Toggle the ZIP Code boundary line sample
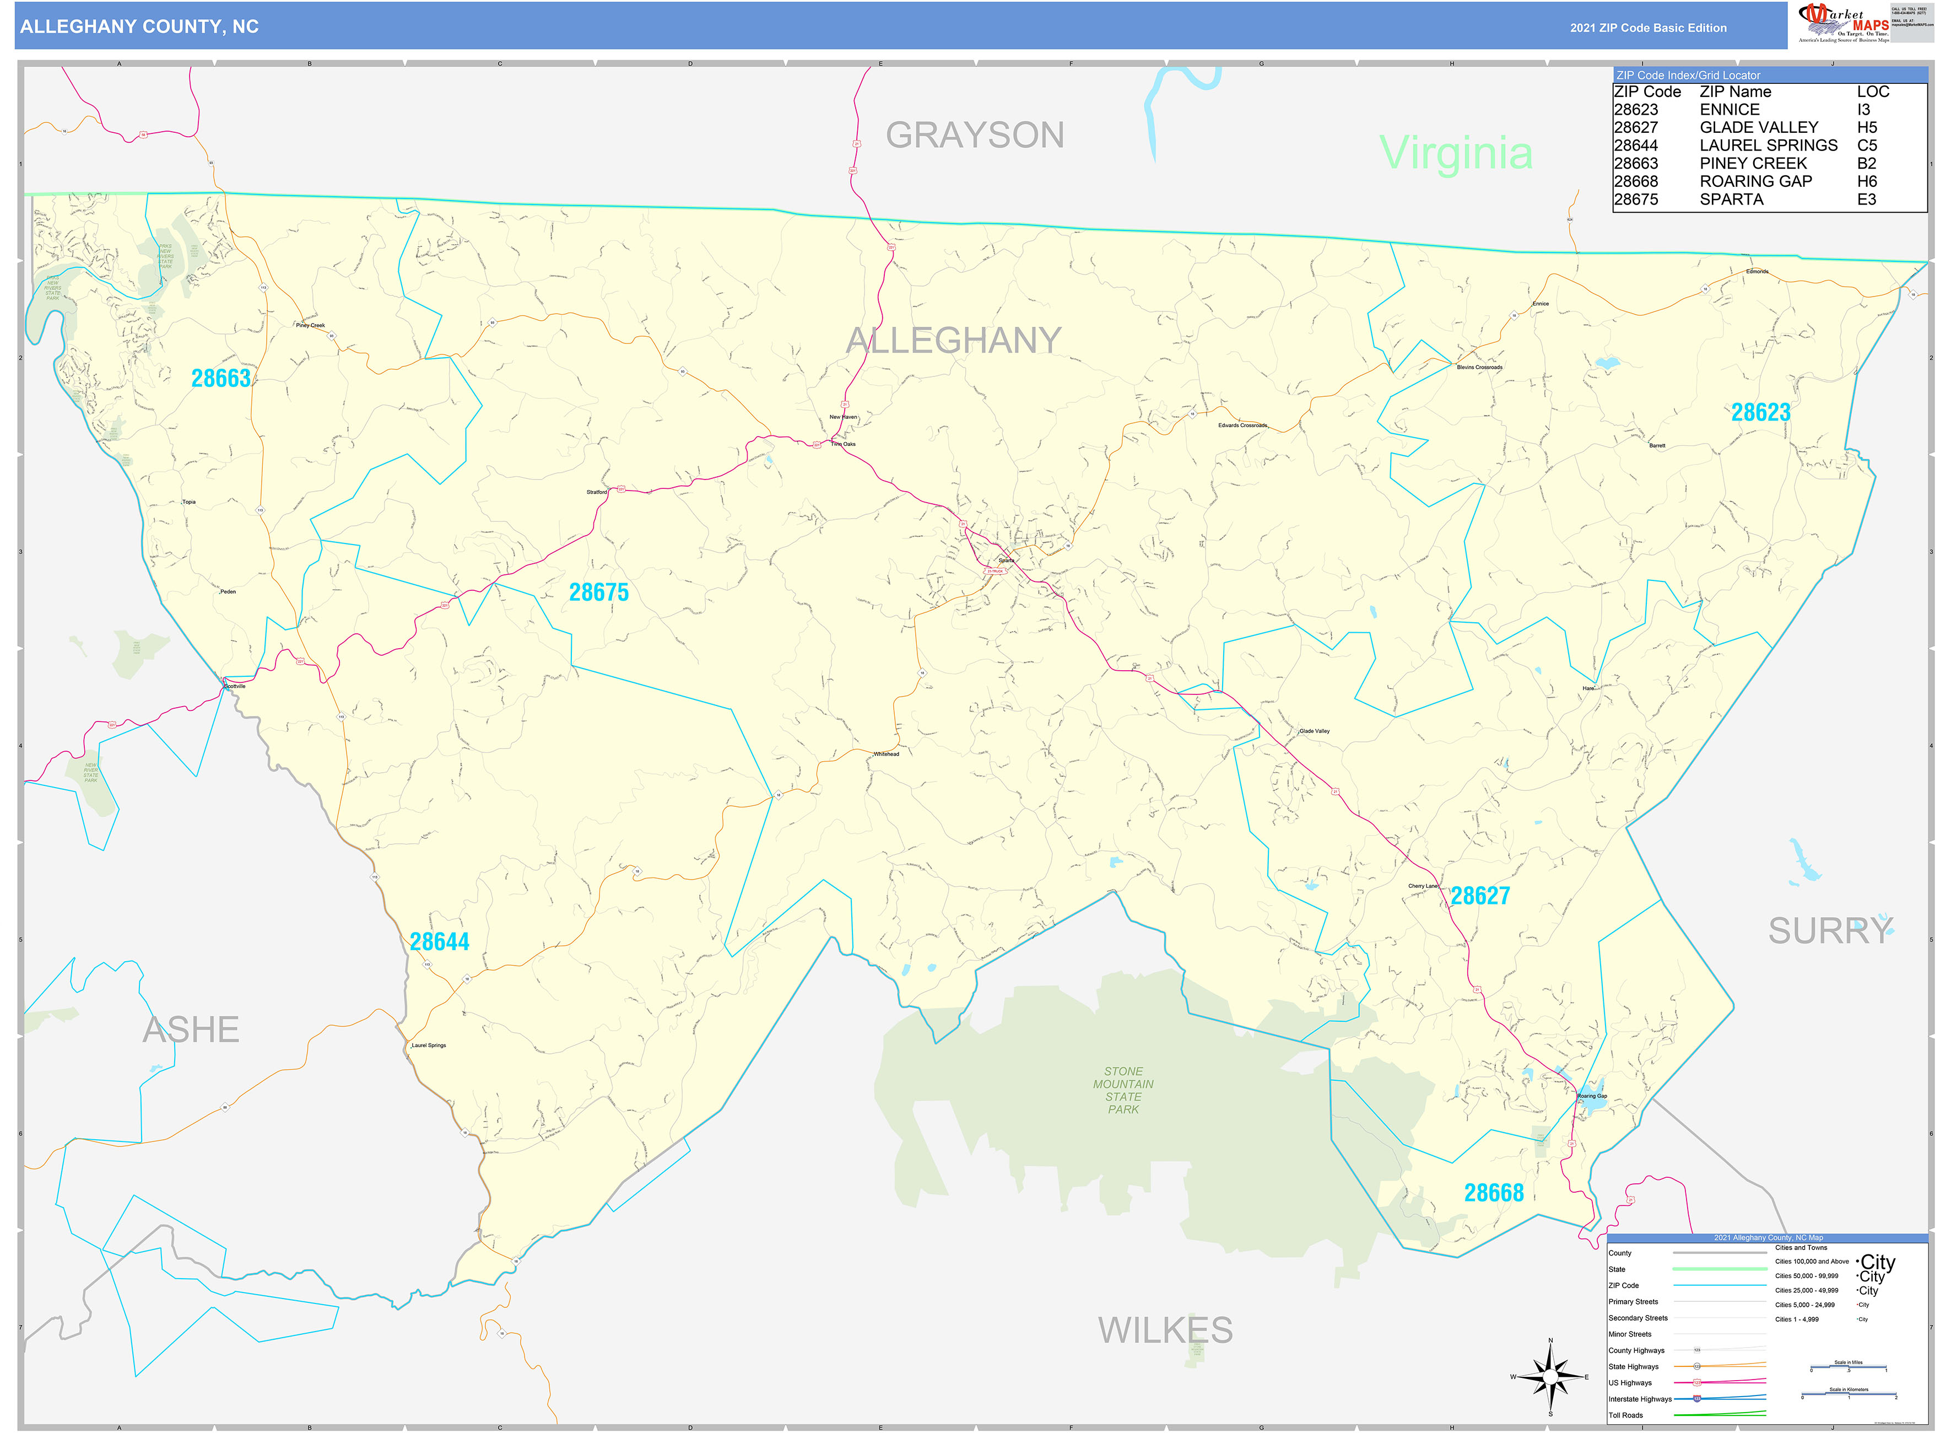Viewport: 1951px width, 1433px height. click(1720, 1285)
